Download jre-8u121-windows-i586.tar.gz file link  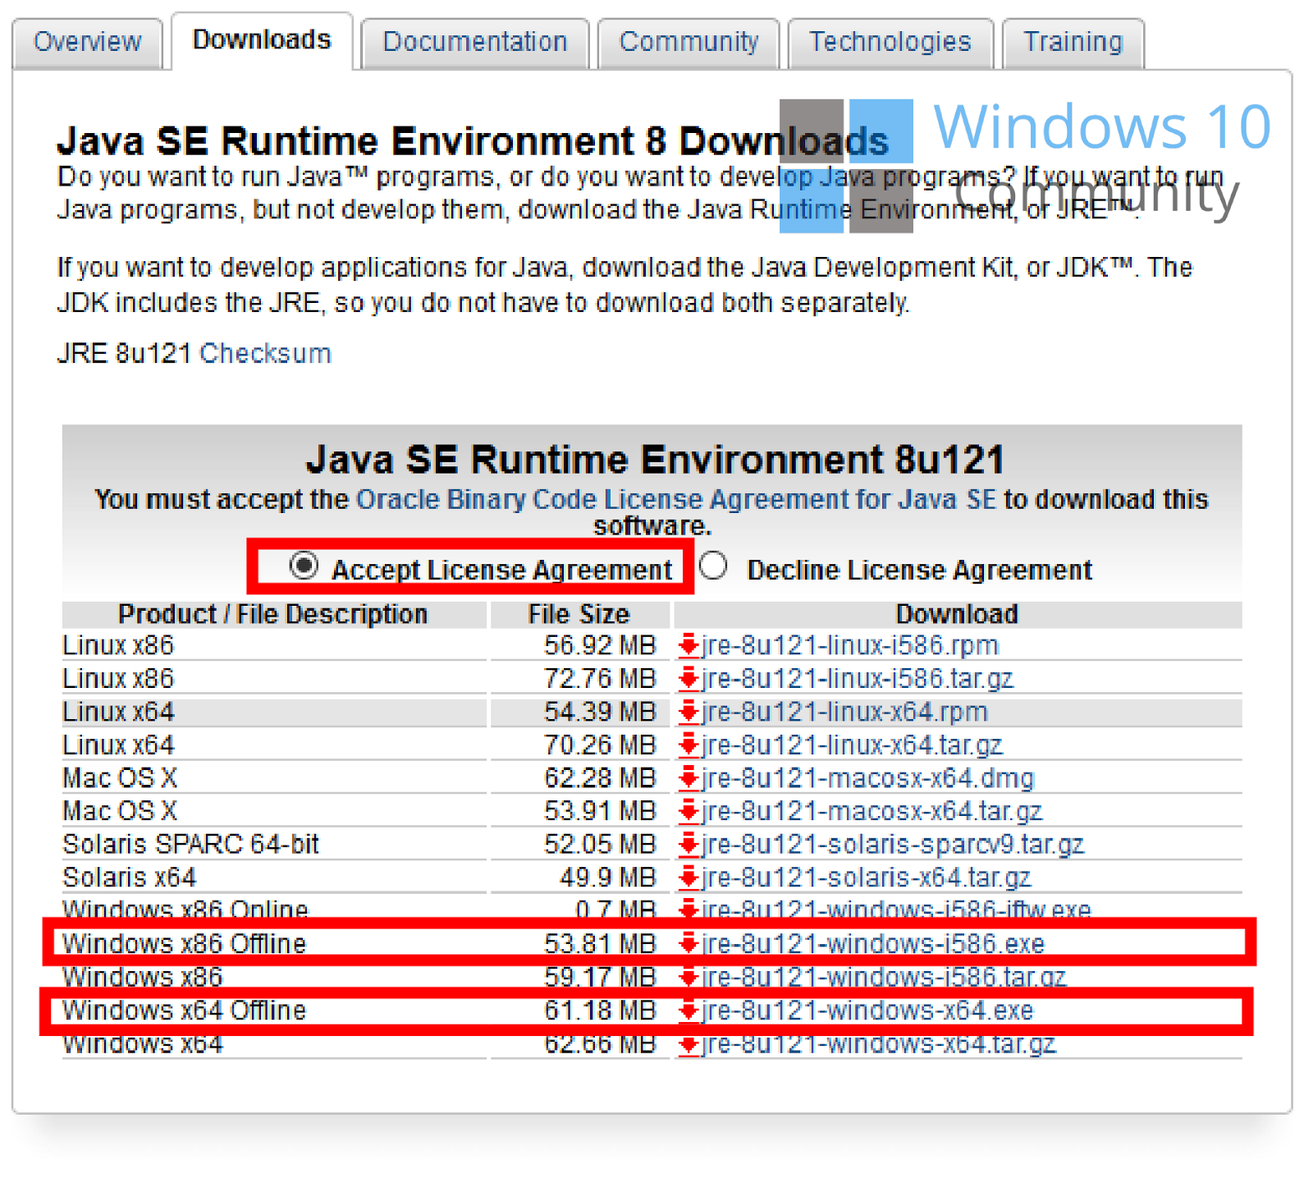(x=884, y=978)
